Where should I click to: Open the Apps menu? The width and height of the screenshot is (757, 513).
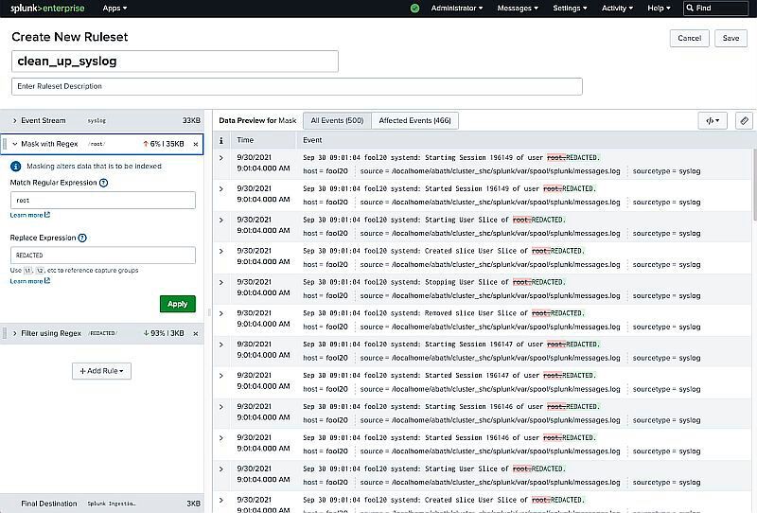114,9
